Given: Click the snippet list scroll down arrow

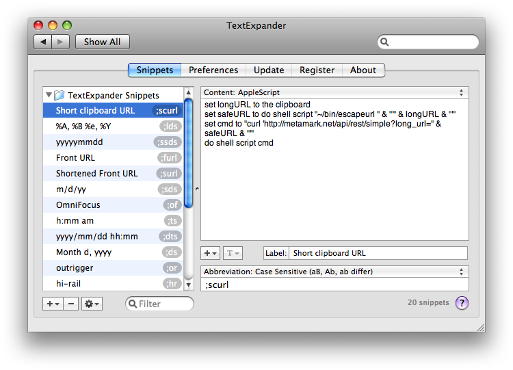Looking at the screenshot, I should [189, 285].
